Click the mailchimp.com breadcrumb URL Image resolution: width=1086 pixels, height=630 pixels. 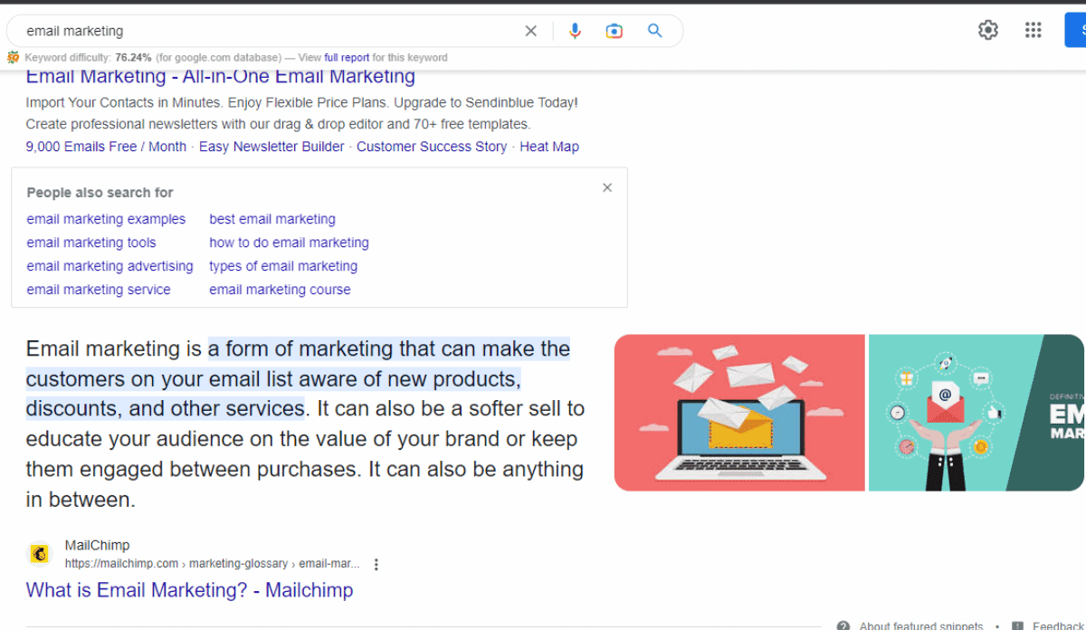pos(212,564)
